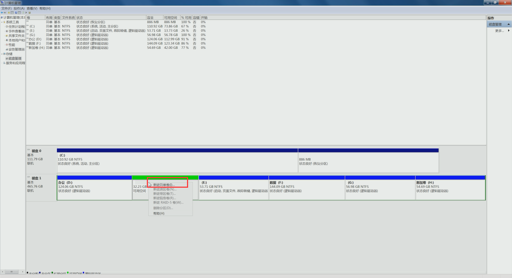Select 事件查看器 in the left tree

click(17, 31)
